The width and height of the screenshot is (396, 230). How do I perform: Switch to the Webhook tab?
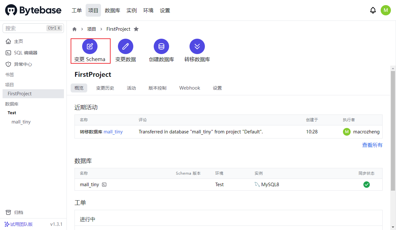point(190,88)
